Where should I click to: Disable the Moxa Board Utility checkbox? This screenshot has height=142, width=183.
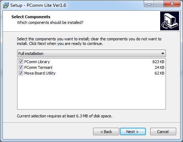21,73
